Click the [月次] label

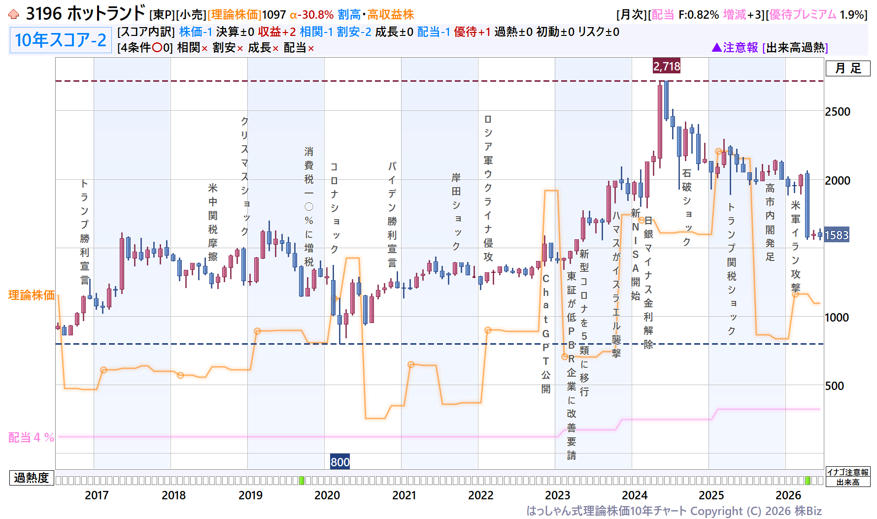tap(631, 15)
